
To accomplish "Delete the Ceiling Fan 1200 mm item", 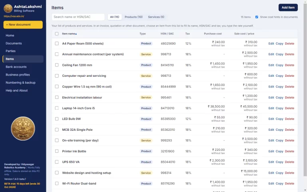I will [289, 65].
